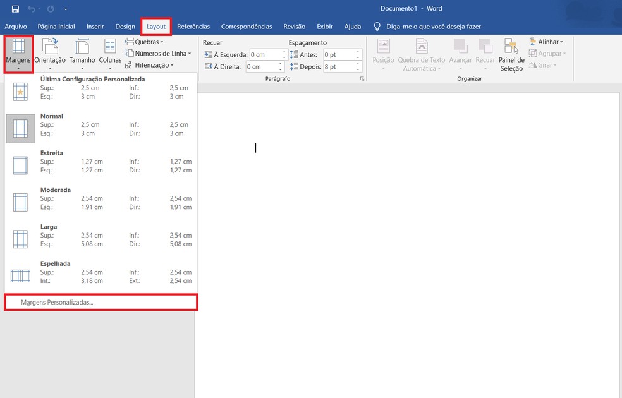The image size is (622, 398).
Task: Expand the Quebras dropdown
Action: click(144, 42)
